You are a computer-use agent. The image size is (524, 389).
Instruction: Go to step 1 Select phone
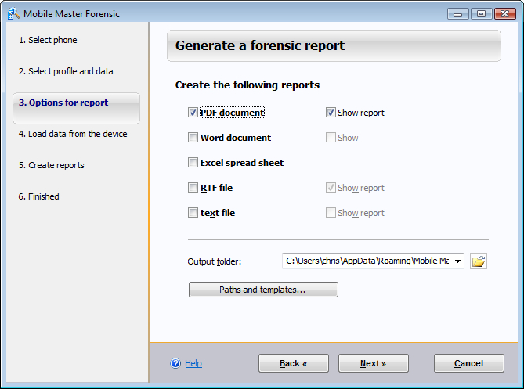click(48, 40)
